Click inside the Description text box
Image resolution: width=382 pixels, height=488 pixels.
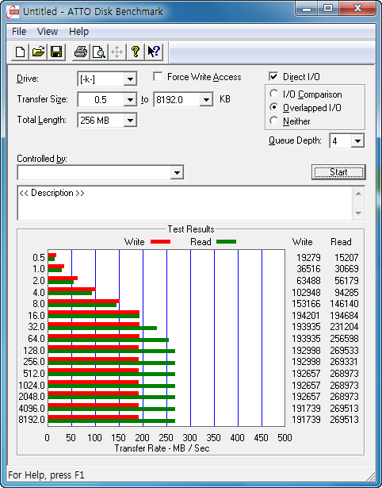coord(185,203)
